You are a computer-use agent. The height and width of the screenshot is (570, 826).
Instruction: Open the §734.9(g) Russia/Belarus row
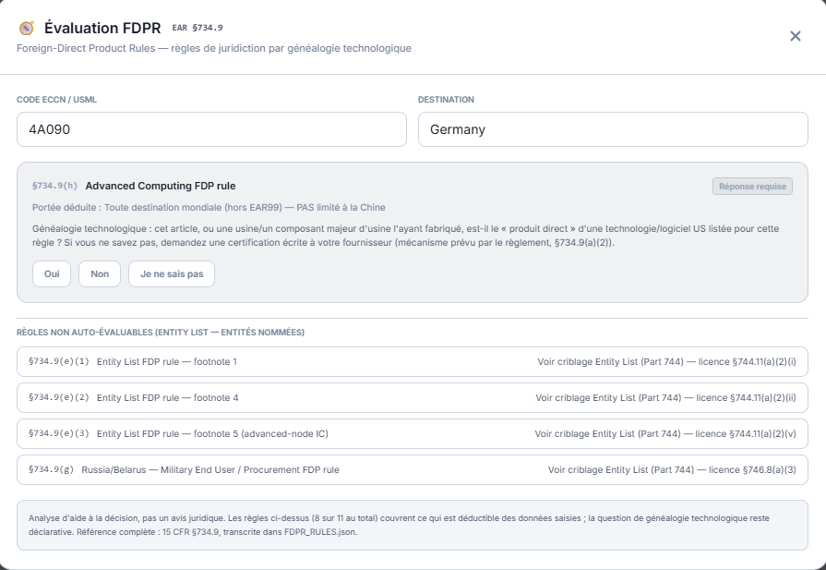pyautogui.click(x=413, y=470)
